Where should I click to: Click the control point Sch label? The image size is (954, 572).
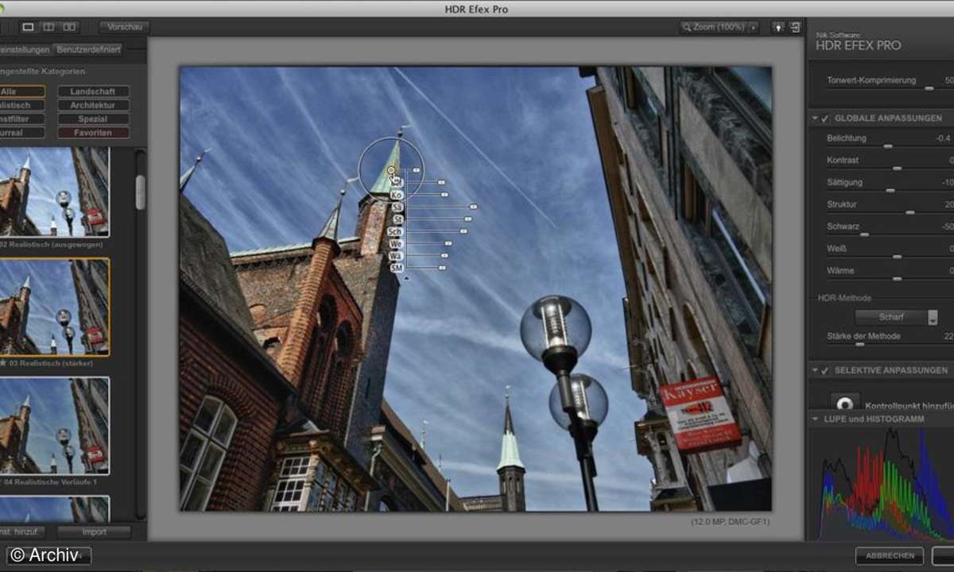point(395,231)
